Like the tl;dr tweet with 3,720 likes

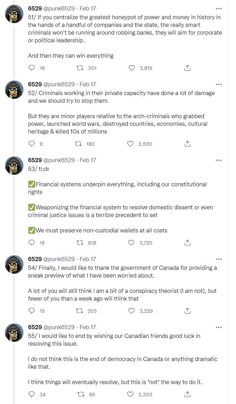(131, 243)
